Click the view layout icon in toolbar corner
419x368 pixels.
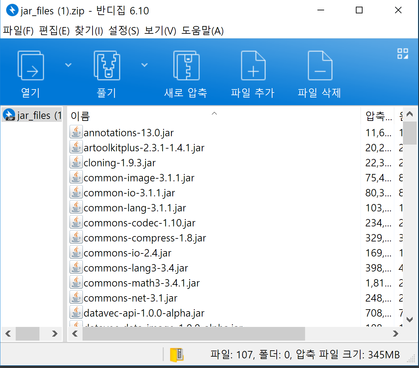[403, 53]
